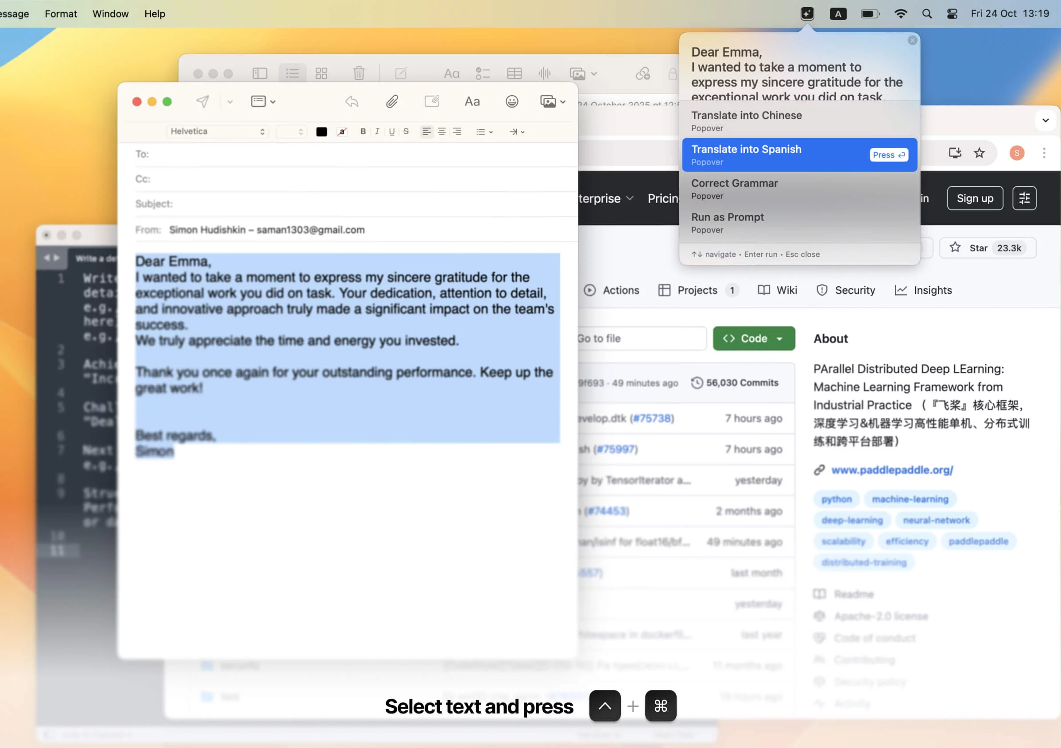Image resolution: width=1061 pixels, height=748 pixels.
Task: Open the Fonts panel via the Aa icon
Action: (x=472, y=101)
